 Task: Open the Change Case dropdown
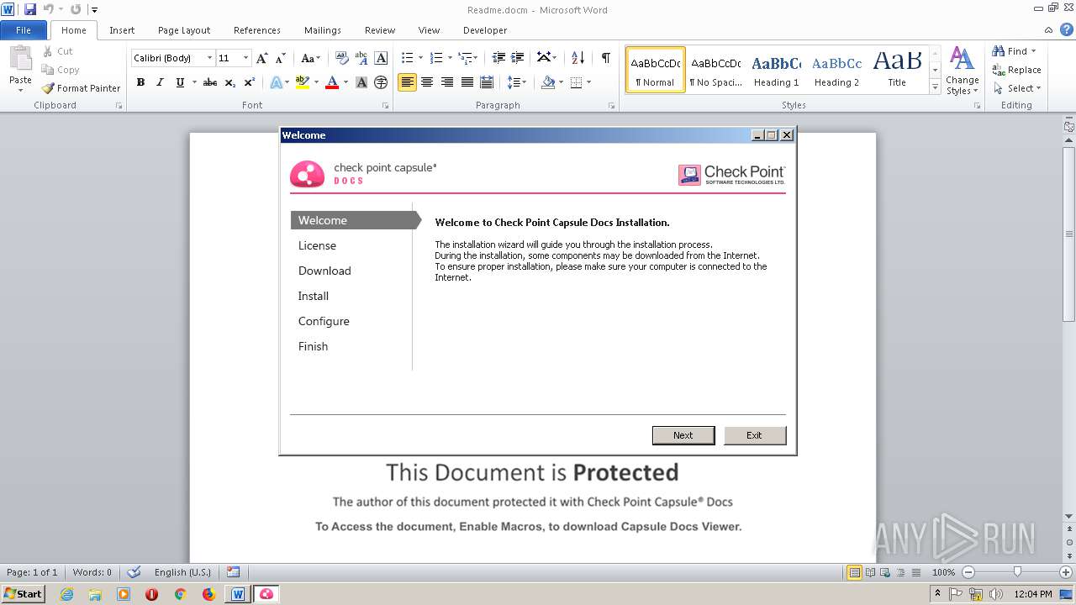click(x=310, y=58)
